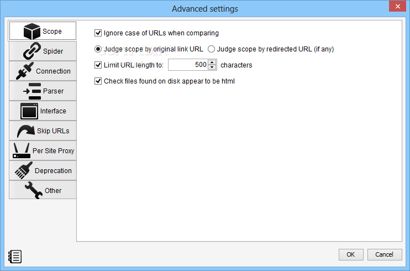Uncheck Check files found on disk option
The width and height of the screenshot is (410, 271).
(98, 81)
